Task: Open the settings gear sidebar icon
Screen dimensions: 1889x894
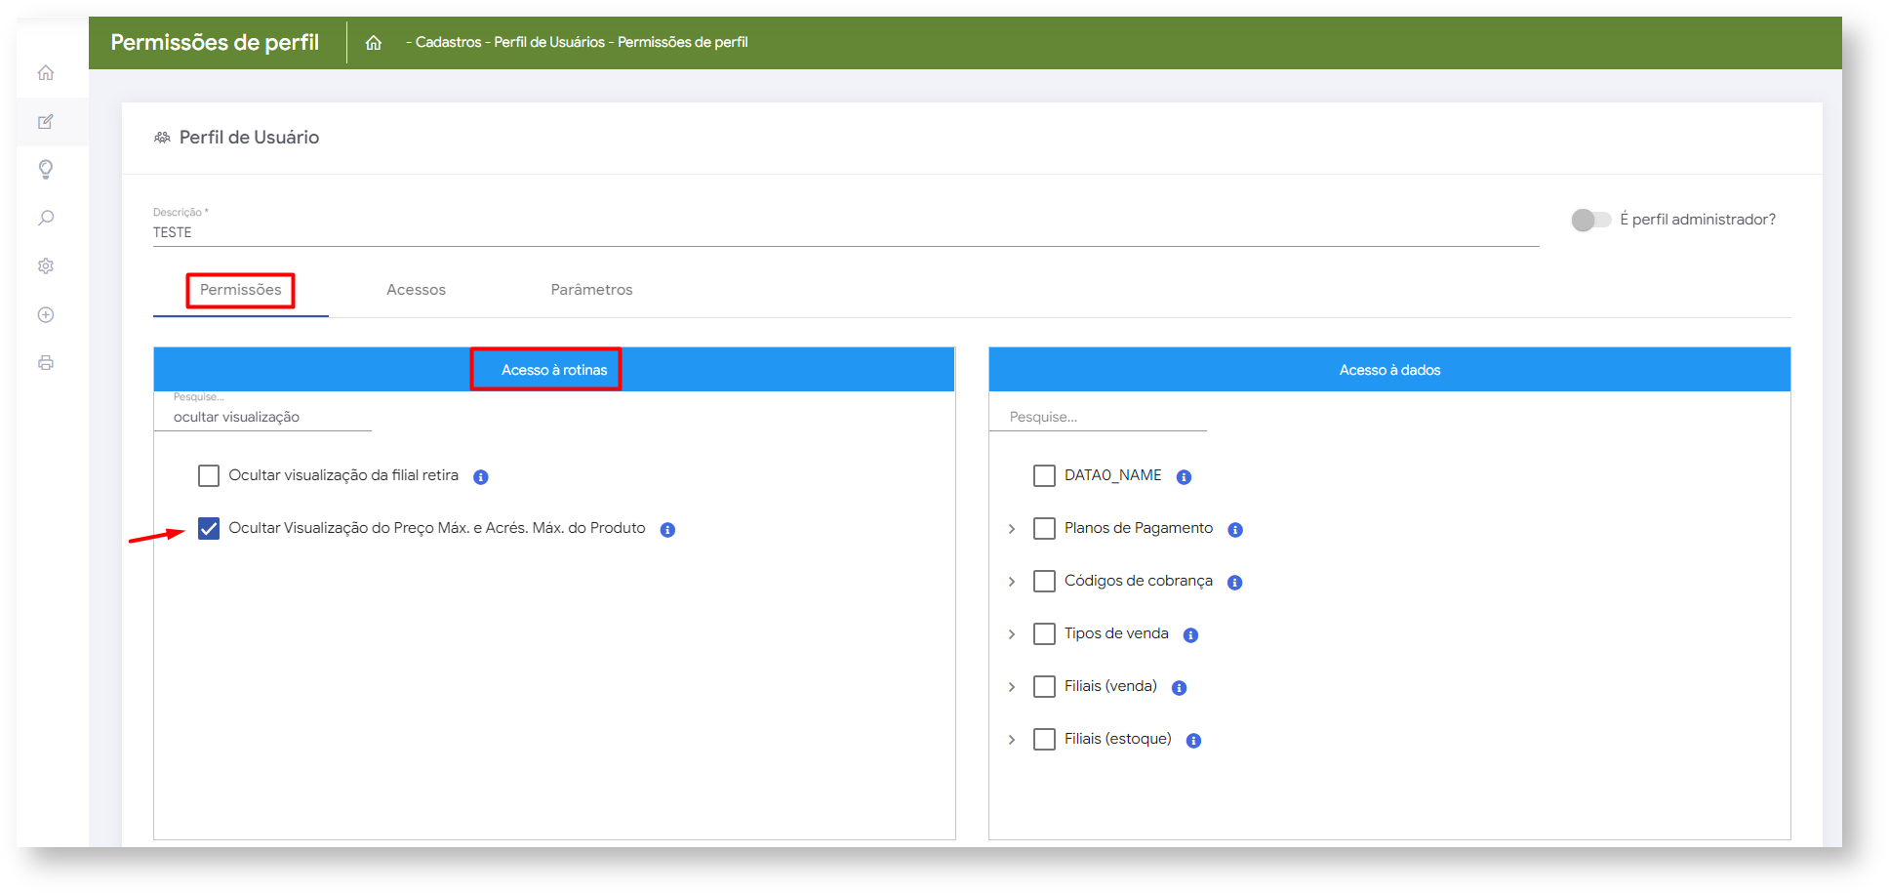Action: pos(46,266)
